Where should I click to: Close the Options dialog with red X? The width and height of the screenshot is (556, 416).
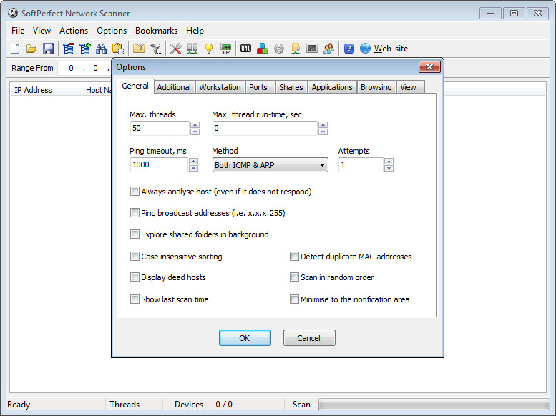pyautogui.click(x=429, y=67)
